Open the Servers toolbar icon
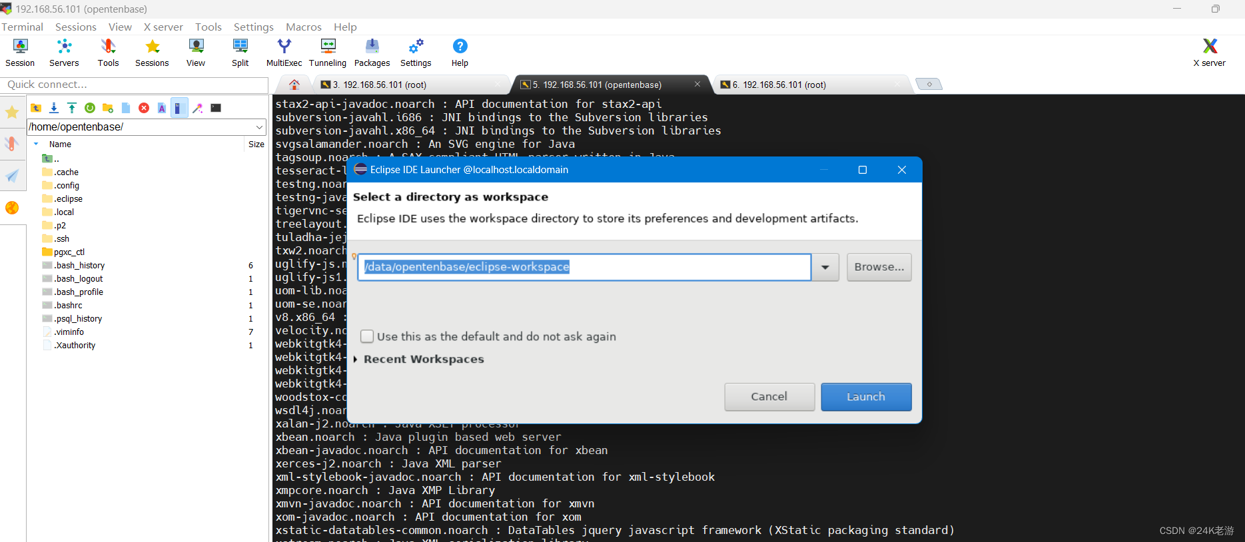 [64, 53]
